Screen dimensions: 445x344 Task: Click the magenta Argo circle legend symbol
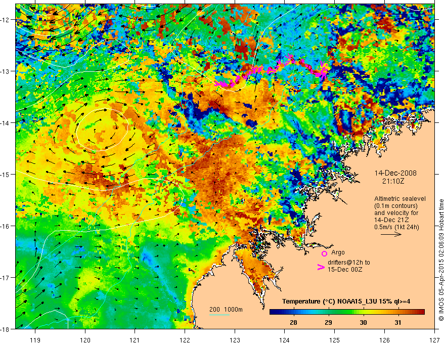point(324,253)
